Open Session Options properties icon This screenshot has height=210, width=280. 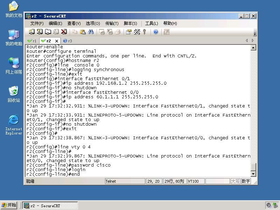(129, 32)
